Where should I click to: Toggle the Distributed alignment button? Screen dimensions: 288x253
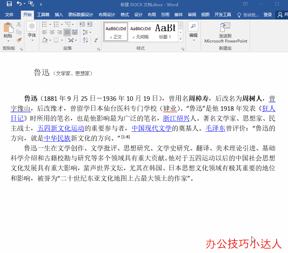[x=74, y=32]
